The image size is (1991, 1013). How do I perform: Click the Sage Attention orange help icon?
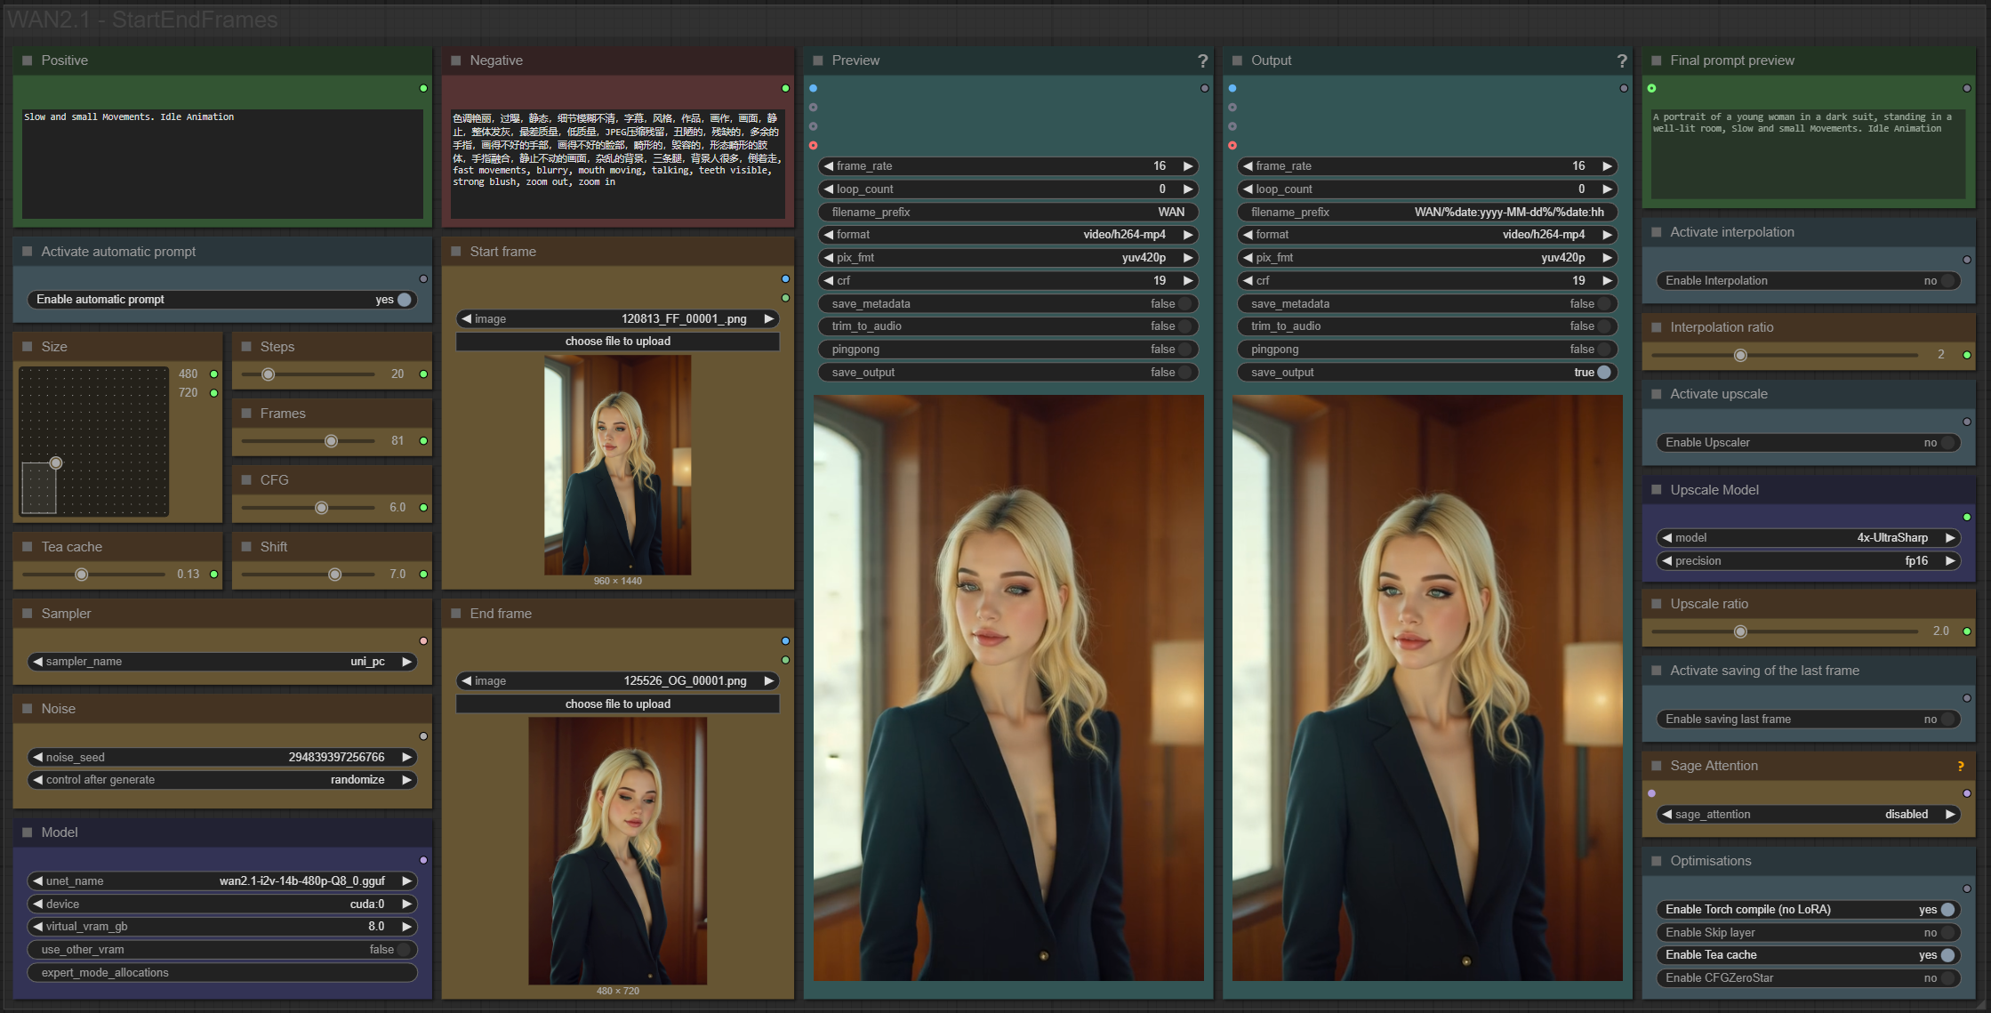1960,766
